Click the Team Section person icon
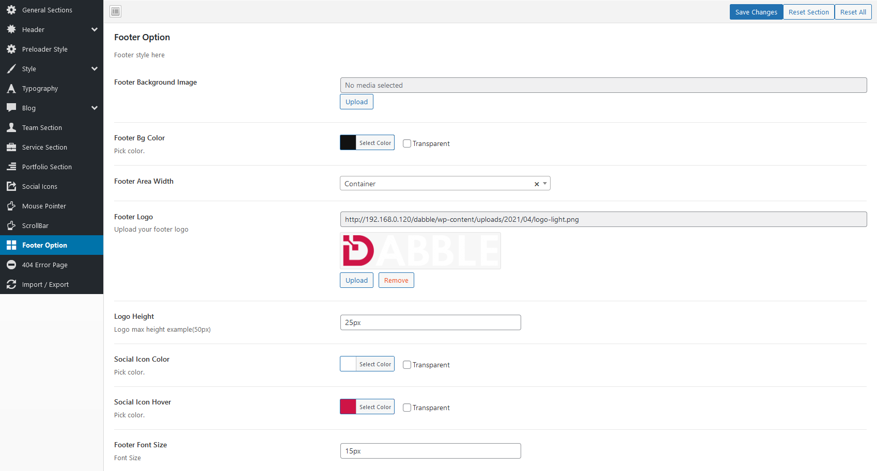This screenshot has height=471, width=877. 11,127
